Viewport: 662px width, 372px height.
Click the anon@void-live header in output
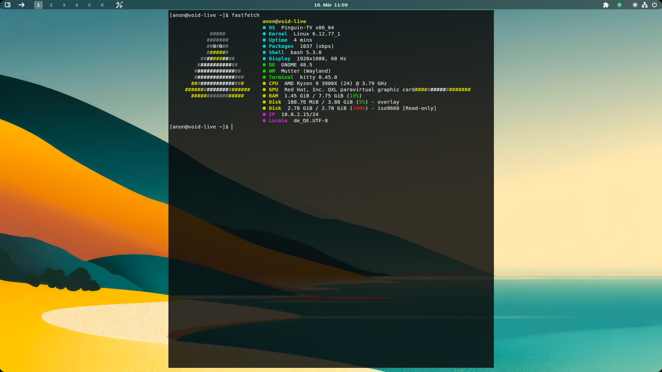tap(284, 21)
